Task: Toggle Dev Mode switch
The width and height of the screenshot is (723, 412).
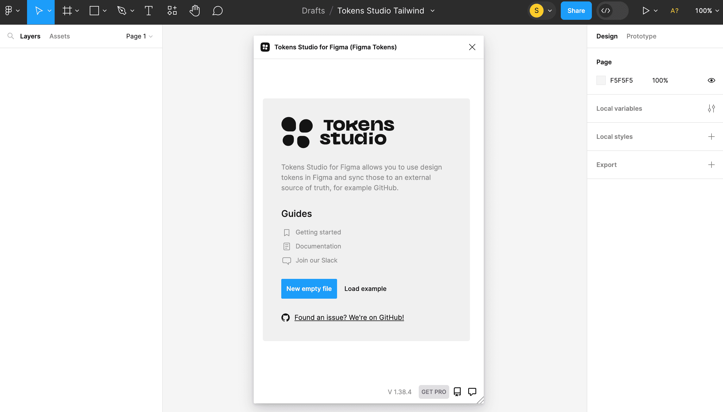Action: coord(612,11)
